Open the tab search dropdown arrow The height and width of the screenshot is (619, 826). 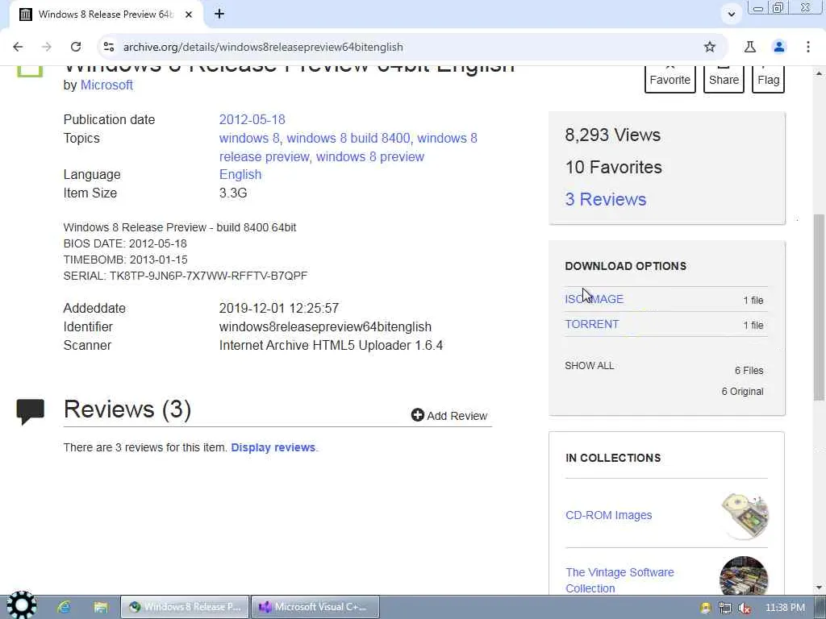click(731, 15)
